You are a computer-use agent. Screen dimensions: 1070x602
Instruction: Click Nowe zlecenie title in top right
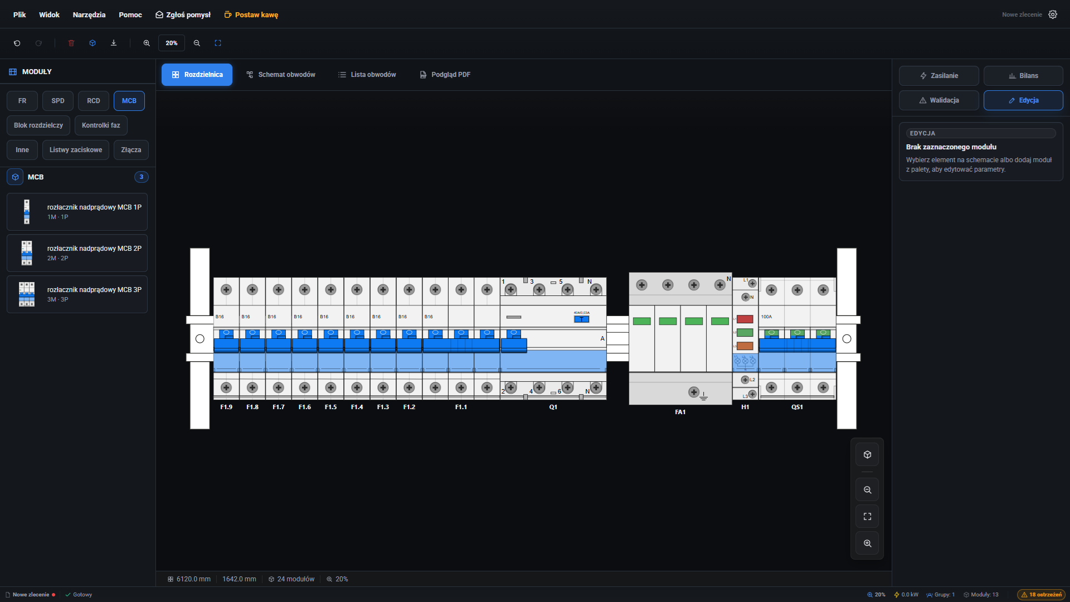pos(1022,14)
